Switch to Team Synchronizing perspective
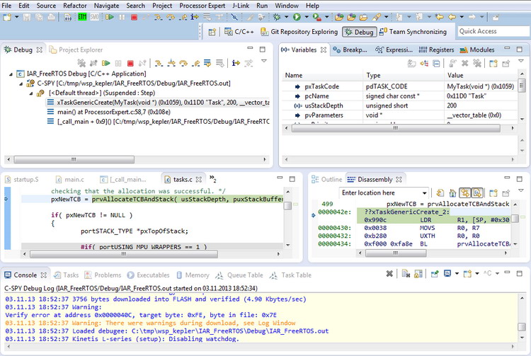The height and width of the screenshot is (356, 531). (x=413, y=32)
